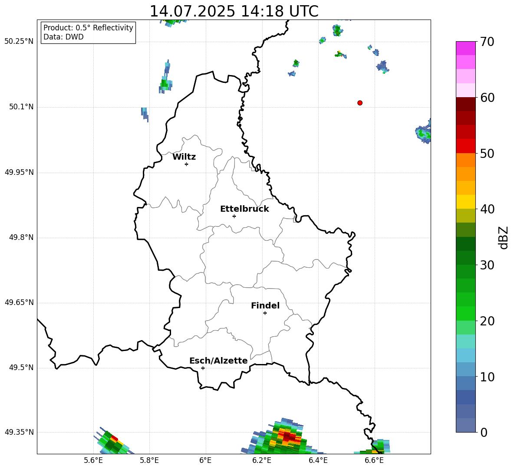Click the Wiltz station cross marker
The image size is (514, 469).
click(187, 164)
